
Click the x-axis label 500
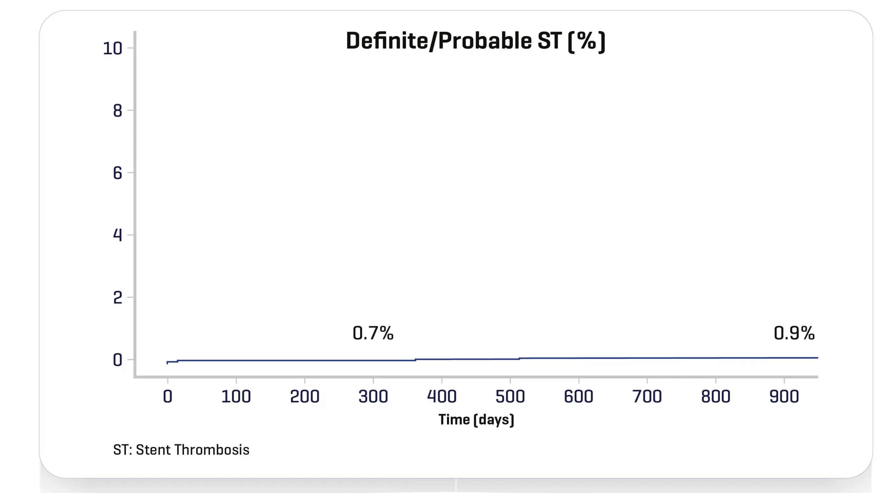[510, 397]
